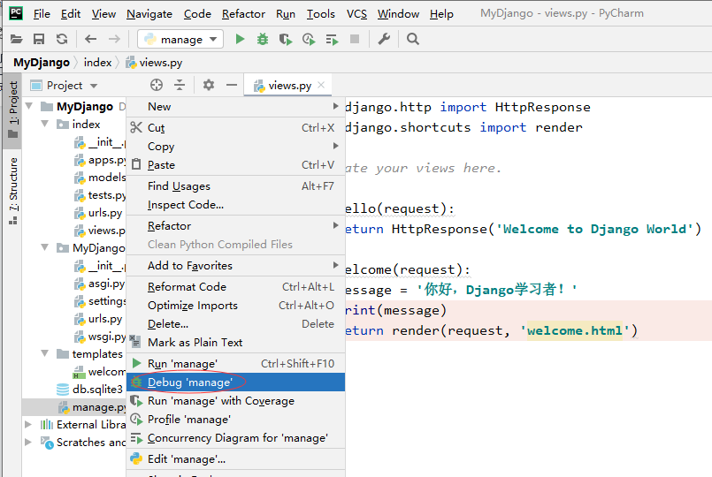Screen dimensions: 712x477
Task: Choose Cut from context menu
Action: tap(235, 128)
